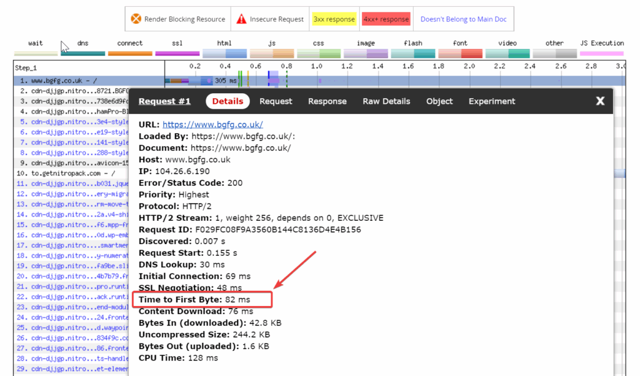640x376 pixels.
Task: Click the red 4xx+ response swatch
Action: tap(386, 19)
